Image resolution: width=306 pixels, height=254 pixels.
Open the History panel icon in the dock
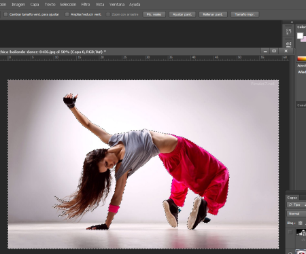[288, 31]
